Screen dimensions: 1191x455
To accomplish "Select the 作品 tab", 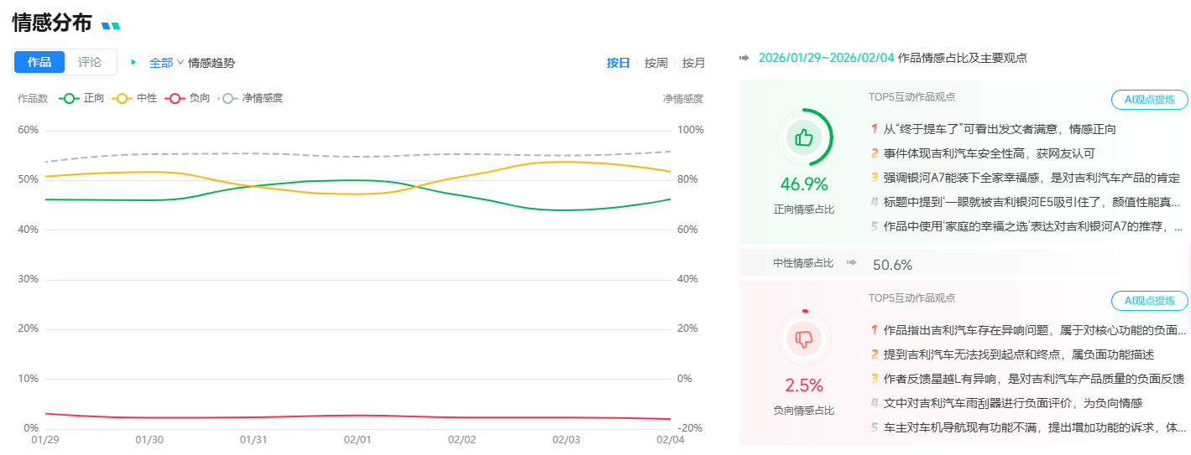I will [39, 62].
